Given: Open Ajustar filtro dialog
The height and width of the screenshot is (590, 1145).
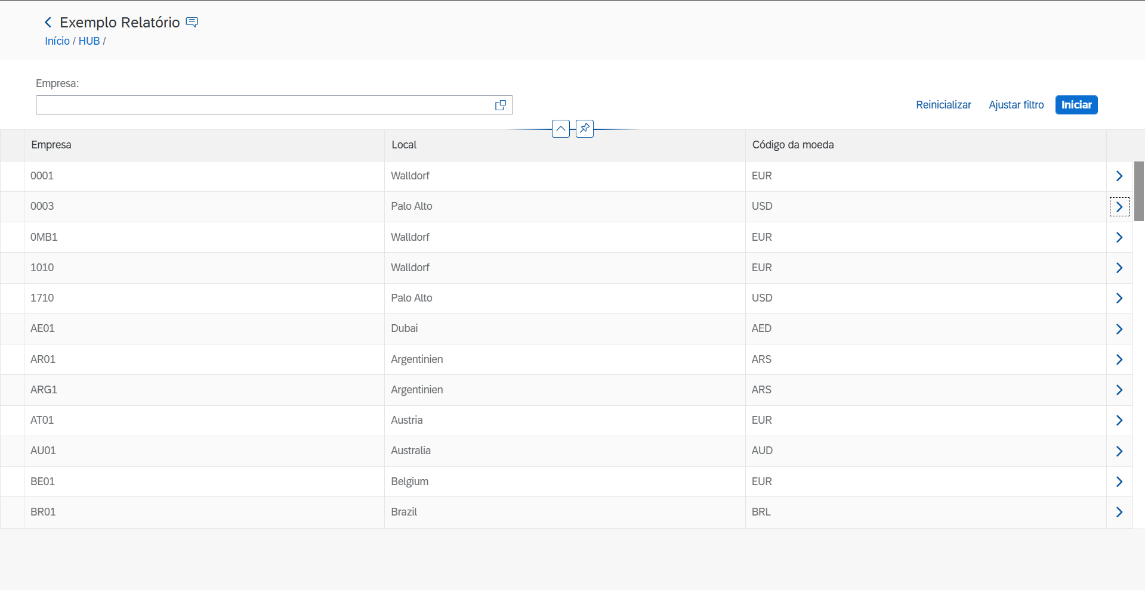Looking at the screenshot, I should tap(1016, 105).
